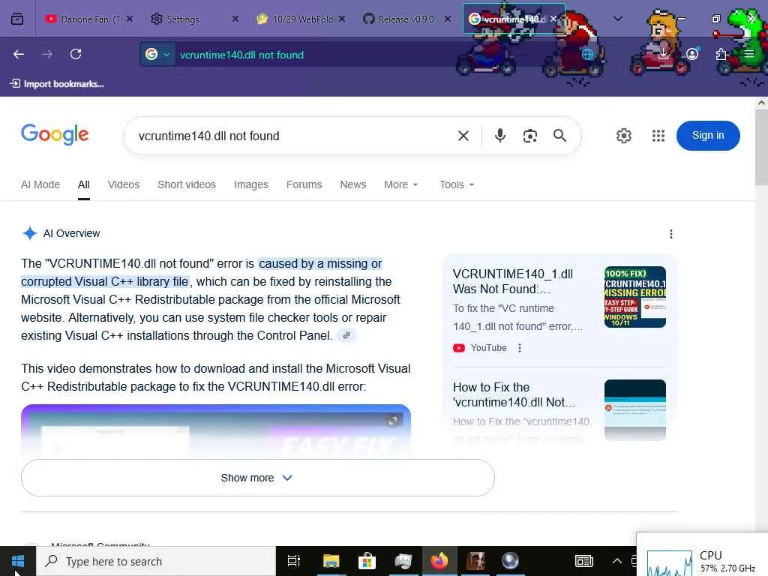Close the Release v0.9.0 tab

[x=448, y=19]
